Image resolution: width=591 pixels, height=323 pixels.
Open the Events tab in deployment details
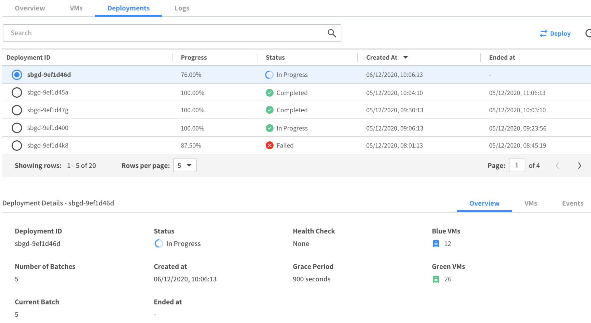(x=572, y=203)
